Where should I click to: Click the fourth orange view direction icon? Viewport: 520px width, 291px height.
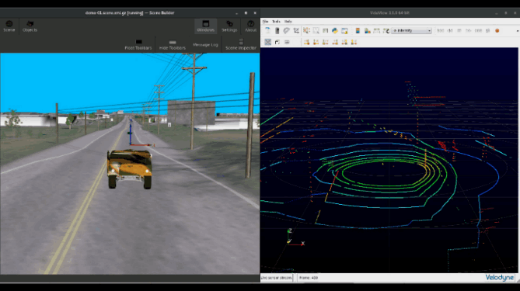tap(335, 42)
